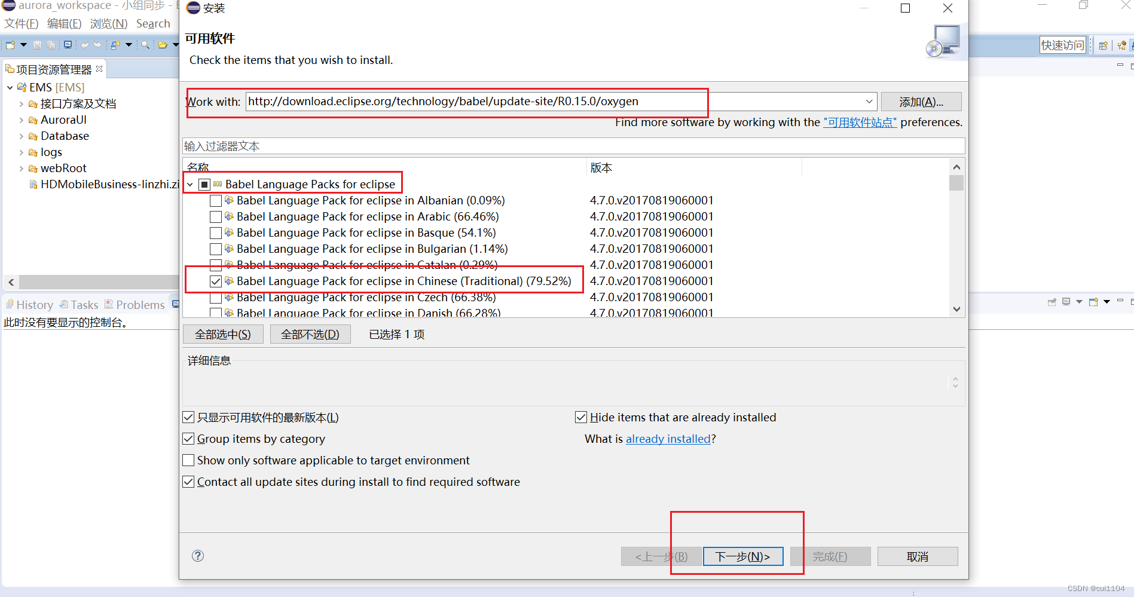Toggle Contact all update sites checkbox
Image resolution: width=1134 pixels, height=597 pixels.
click(x=188, y=482)
